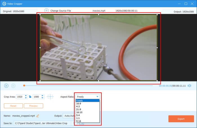197x128 pixels.
Task: Click the top-left crop handle
Action: point(40,15)
